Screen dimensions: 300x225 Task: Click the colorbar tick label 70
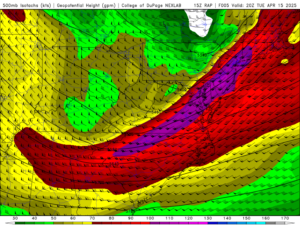point(92,218)
